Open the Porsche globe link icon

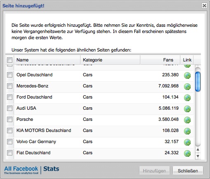(x=187, y=120)
